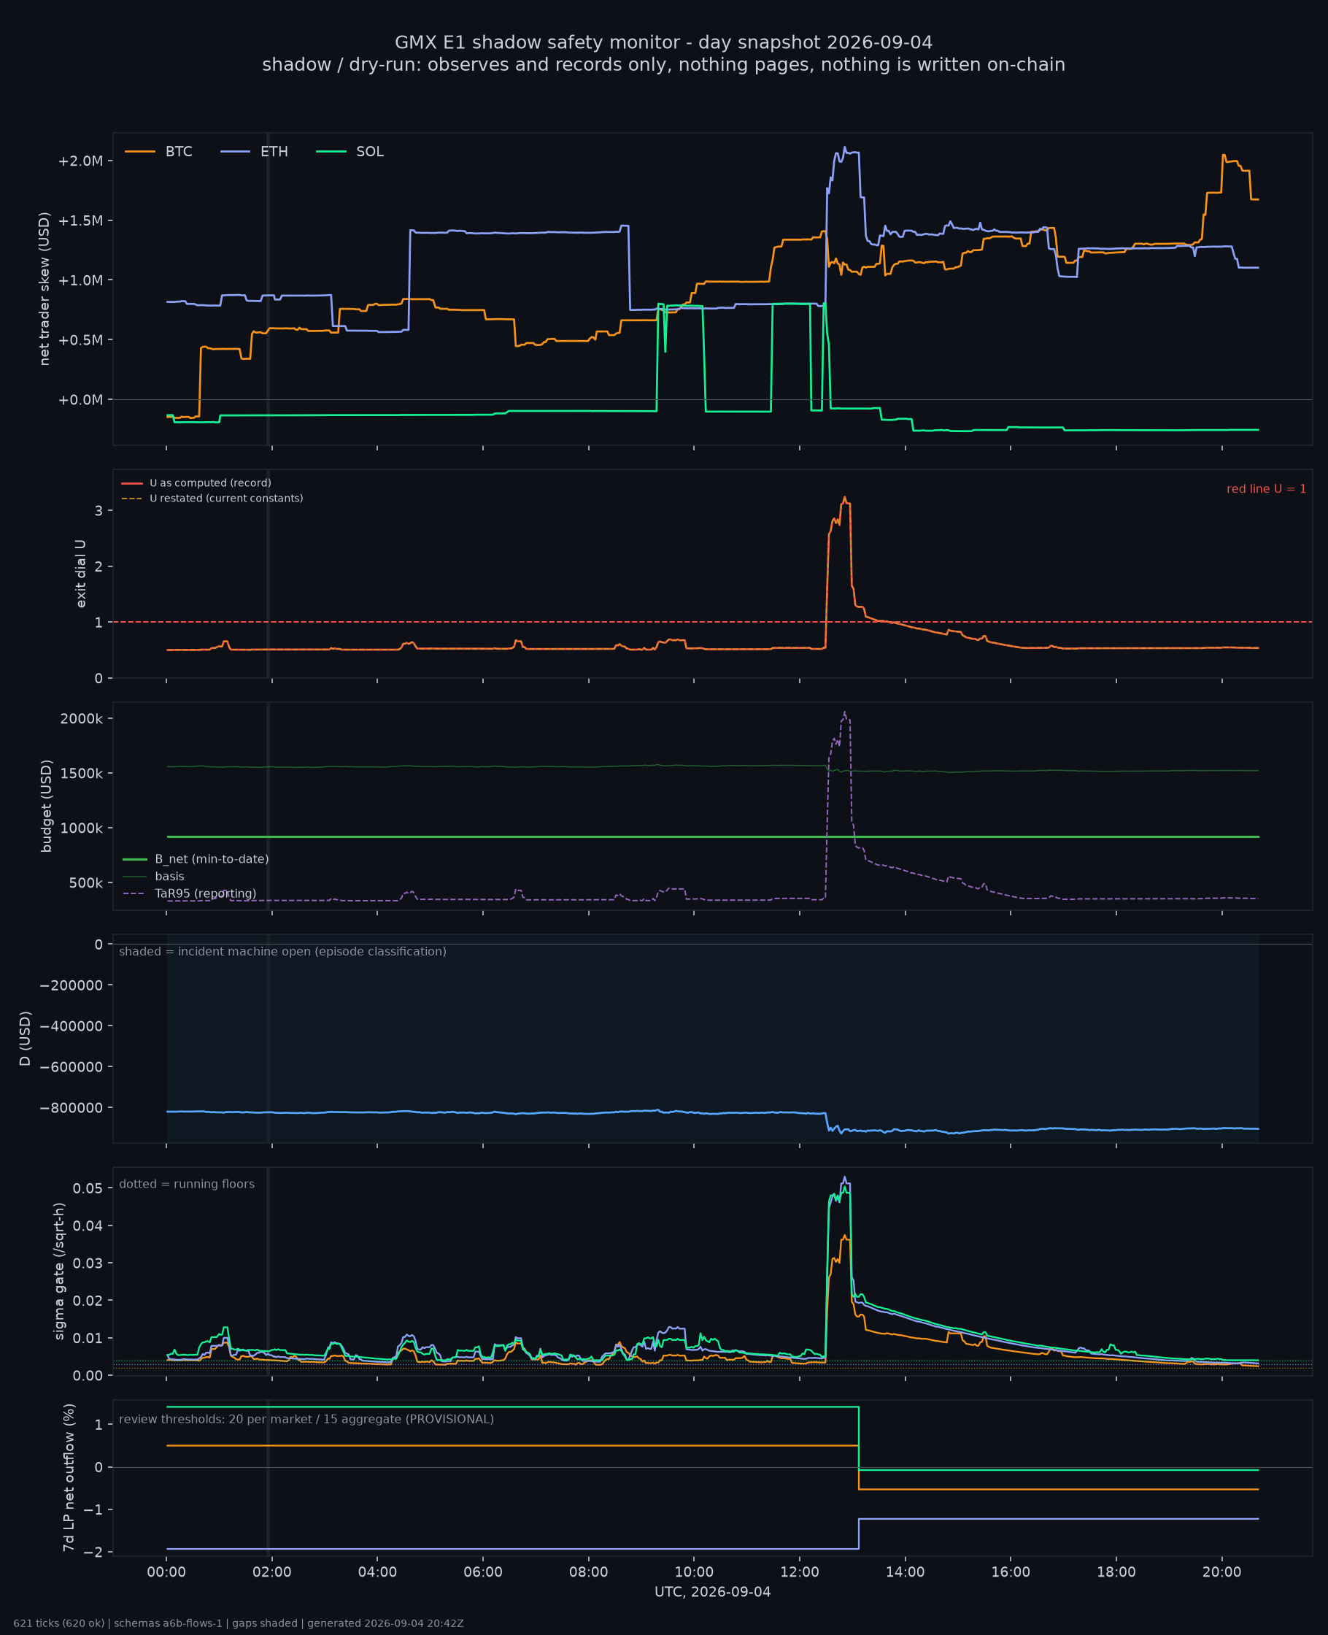Click the 'exit dial U' axis label
The width and height of the screenshot is (1328, 1635).
tap(80, 573)
